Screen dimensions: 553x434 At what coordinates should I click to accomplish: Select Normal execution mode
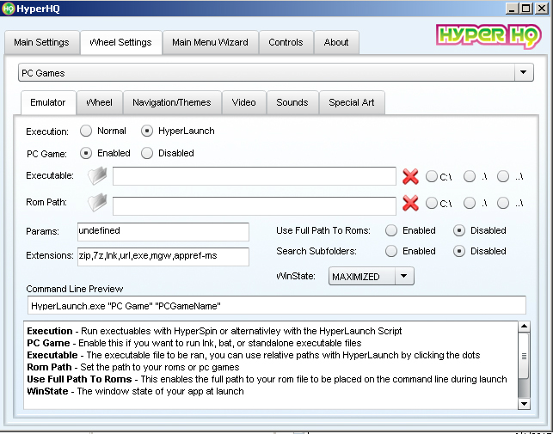pyautogui.click(x=86, y=131)
